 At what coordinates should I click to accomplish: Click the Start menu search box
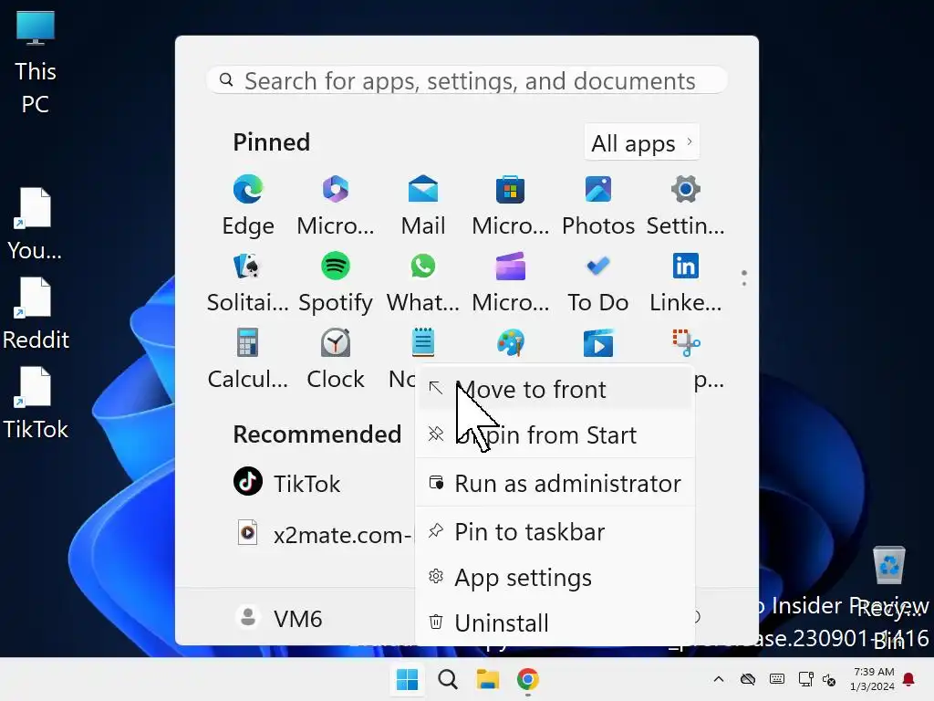point(467,80)
